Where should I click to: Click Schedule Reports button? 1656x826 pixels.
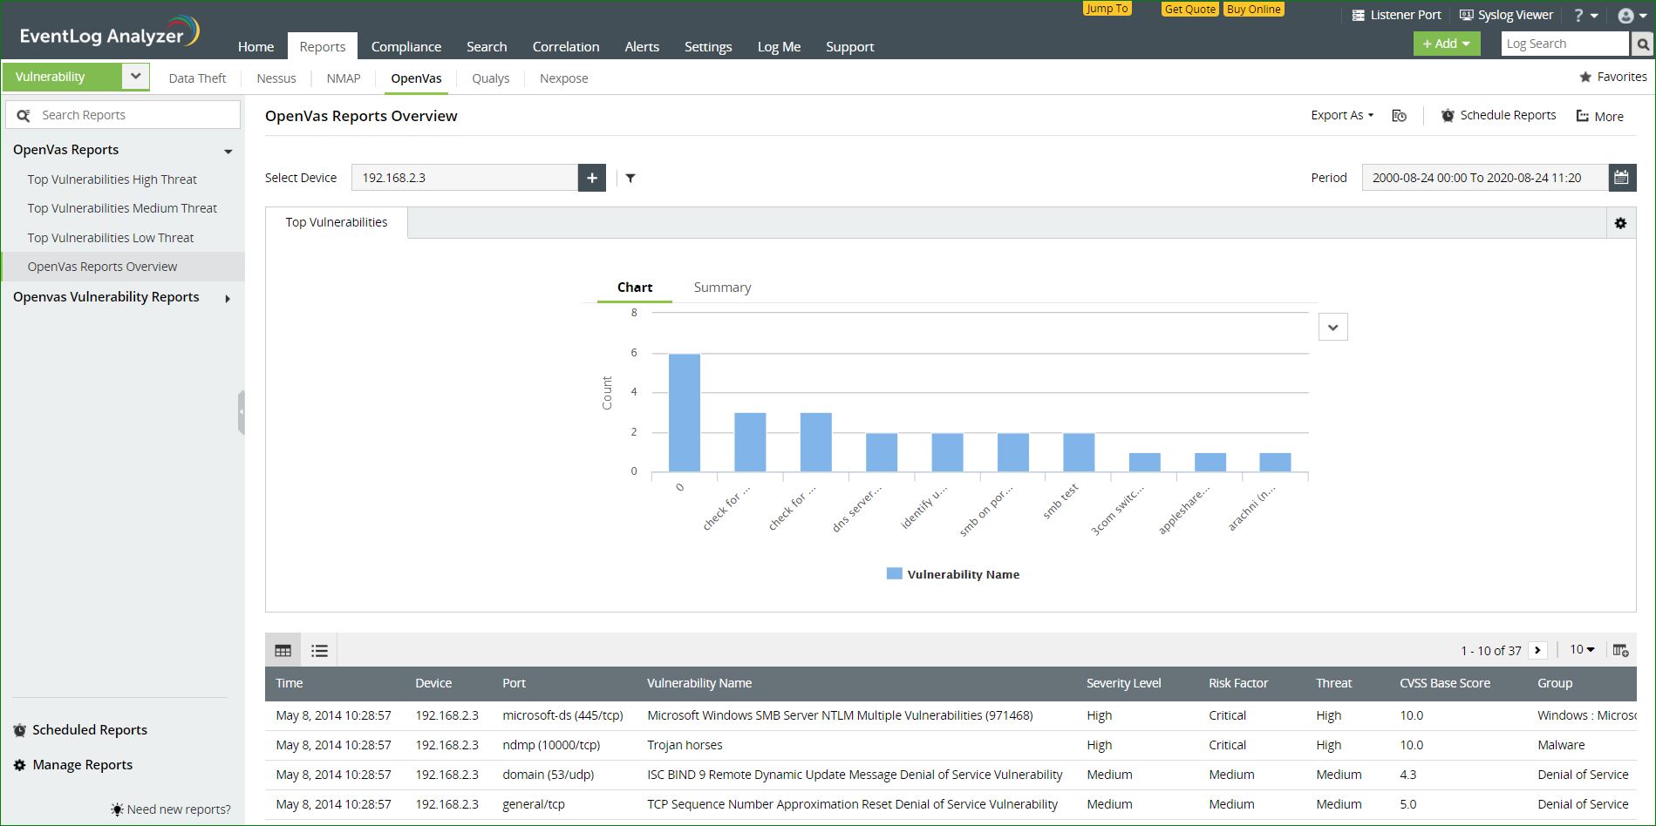[1498, 115]
